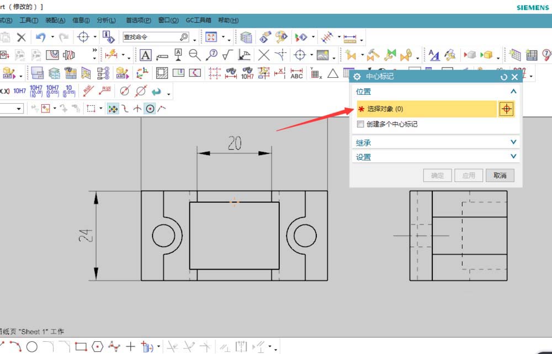
Task: Click the ABC dimension text icon
Action: tap(296, 73)
